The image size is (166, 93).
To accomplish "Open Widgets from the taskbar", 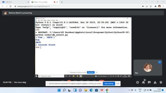I will tap(75, 90).
